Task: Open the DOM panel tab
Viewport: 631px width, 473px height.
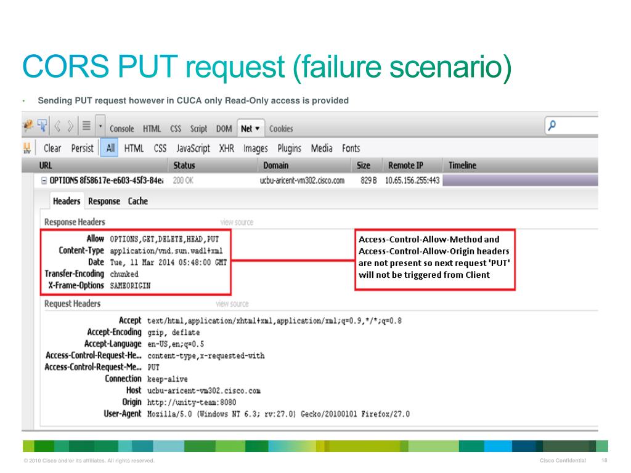Action: (224, 129)
